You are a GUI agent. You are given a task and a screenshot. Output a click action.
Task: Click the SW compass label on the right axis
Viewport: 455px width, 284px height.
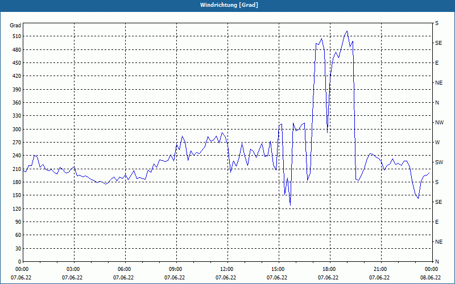pyautogui.click(x=439, y=162)
